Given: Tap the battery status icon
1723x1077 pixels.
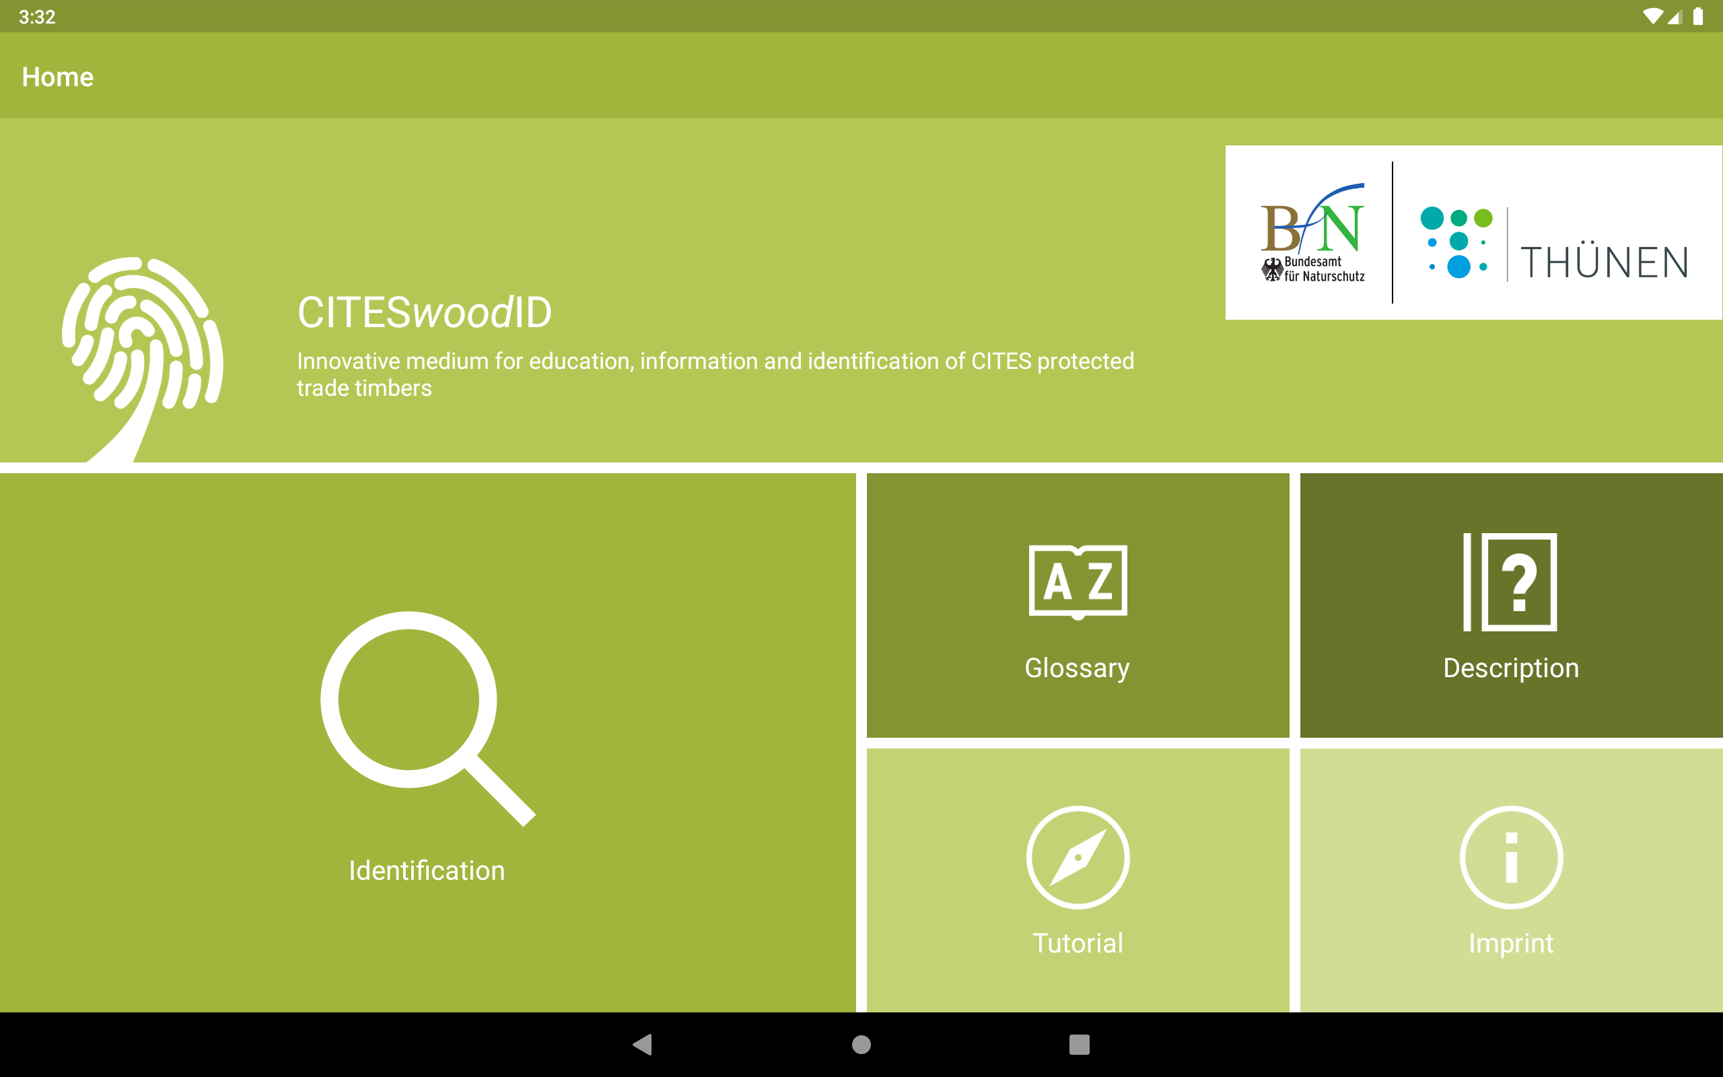Looking at the screenshot, I should (x=1698, y=16).
